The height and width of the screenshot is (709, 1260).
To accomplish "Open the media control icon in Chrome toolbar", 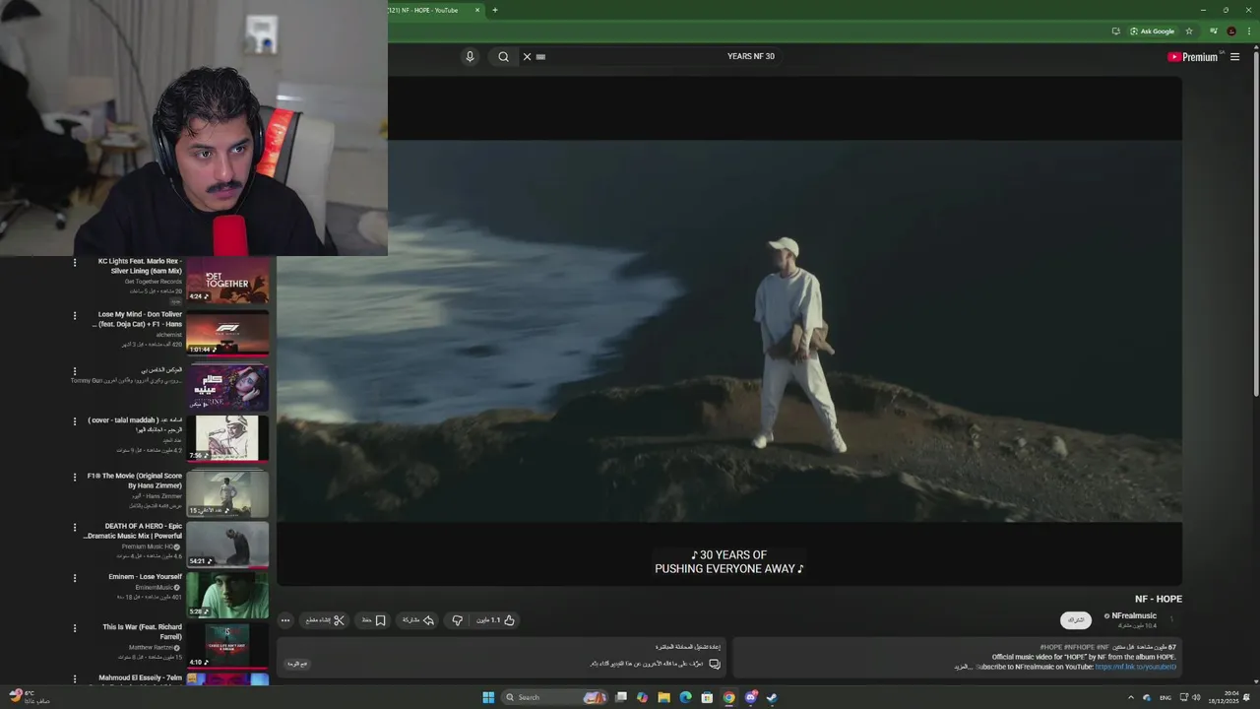I will click(1213, 32).
